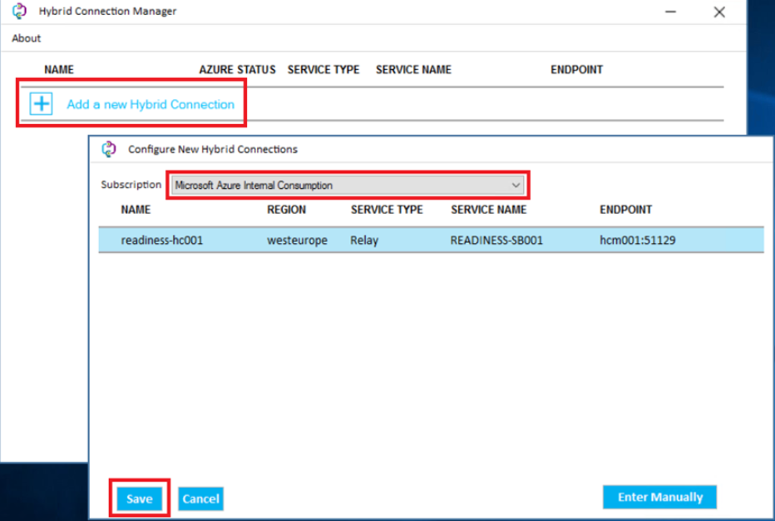Click the Configure New Hybrid Connections dialog icon
This screenshot has height=521, width=775.
point(109,149)
